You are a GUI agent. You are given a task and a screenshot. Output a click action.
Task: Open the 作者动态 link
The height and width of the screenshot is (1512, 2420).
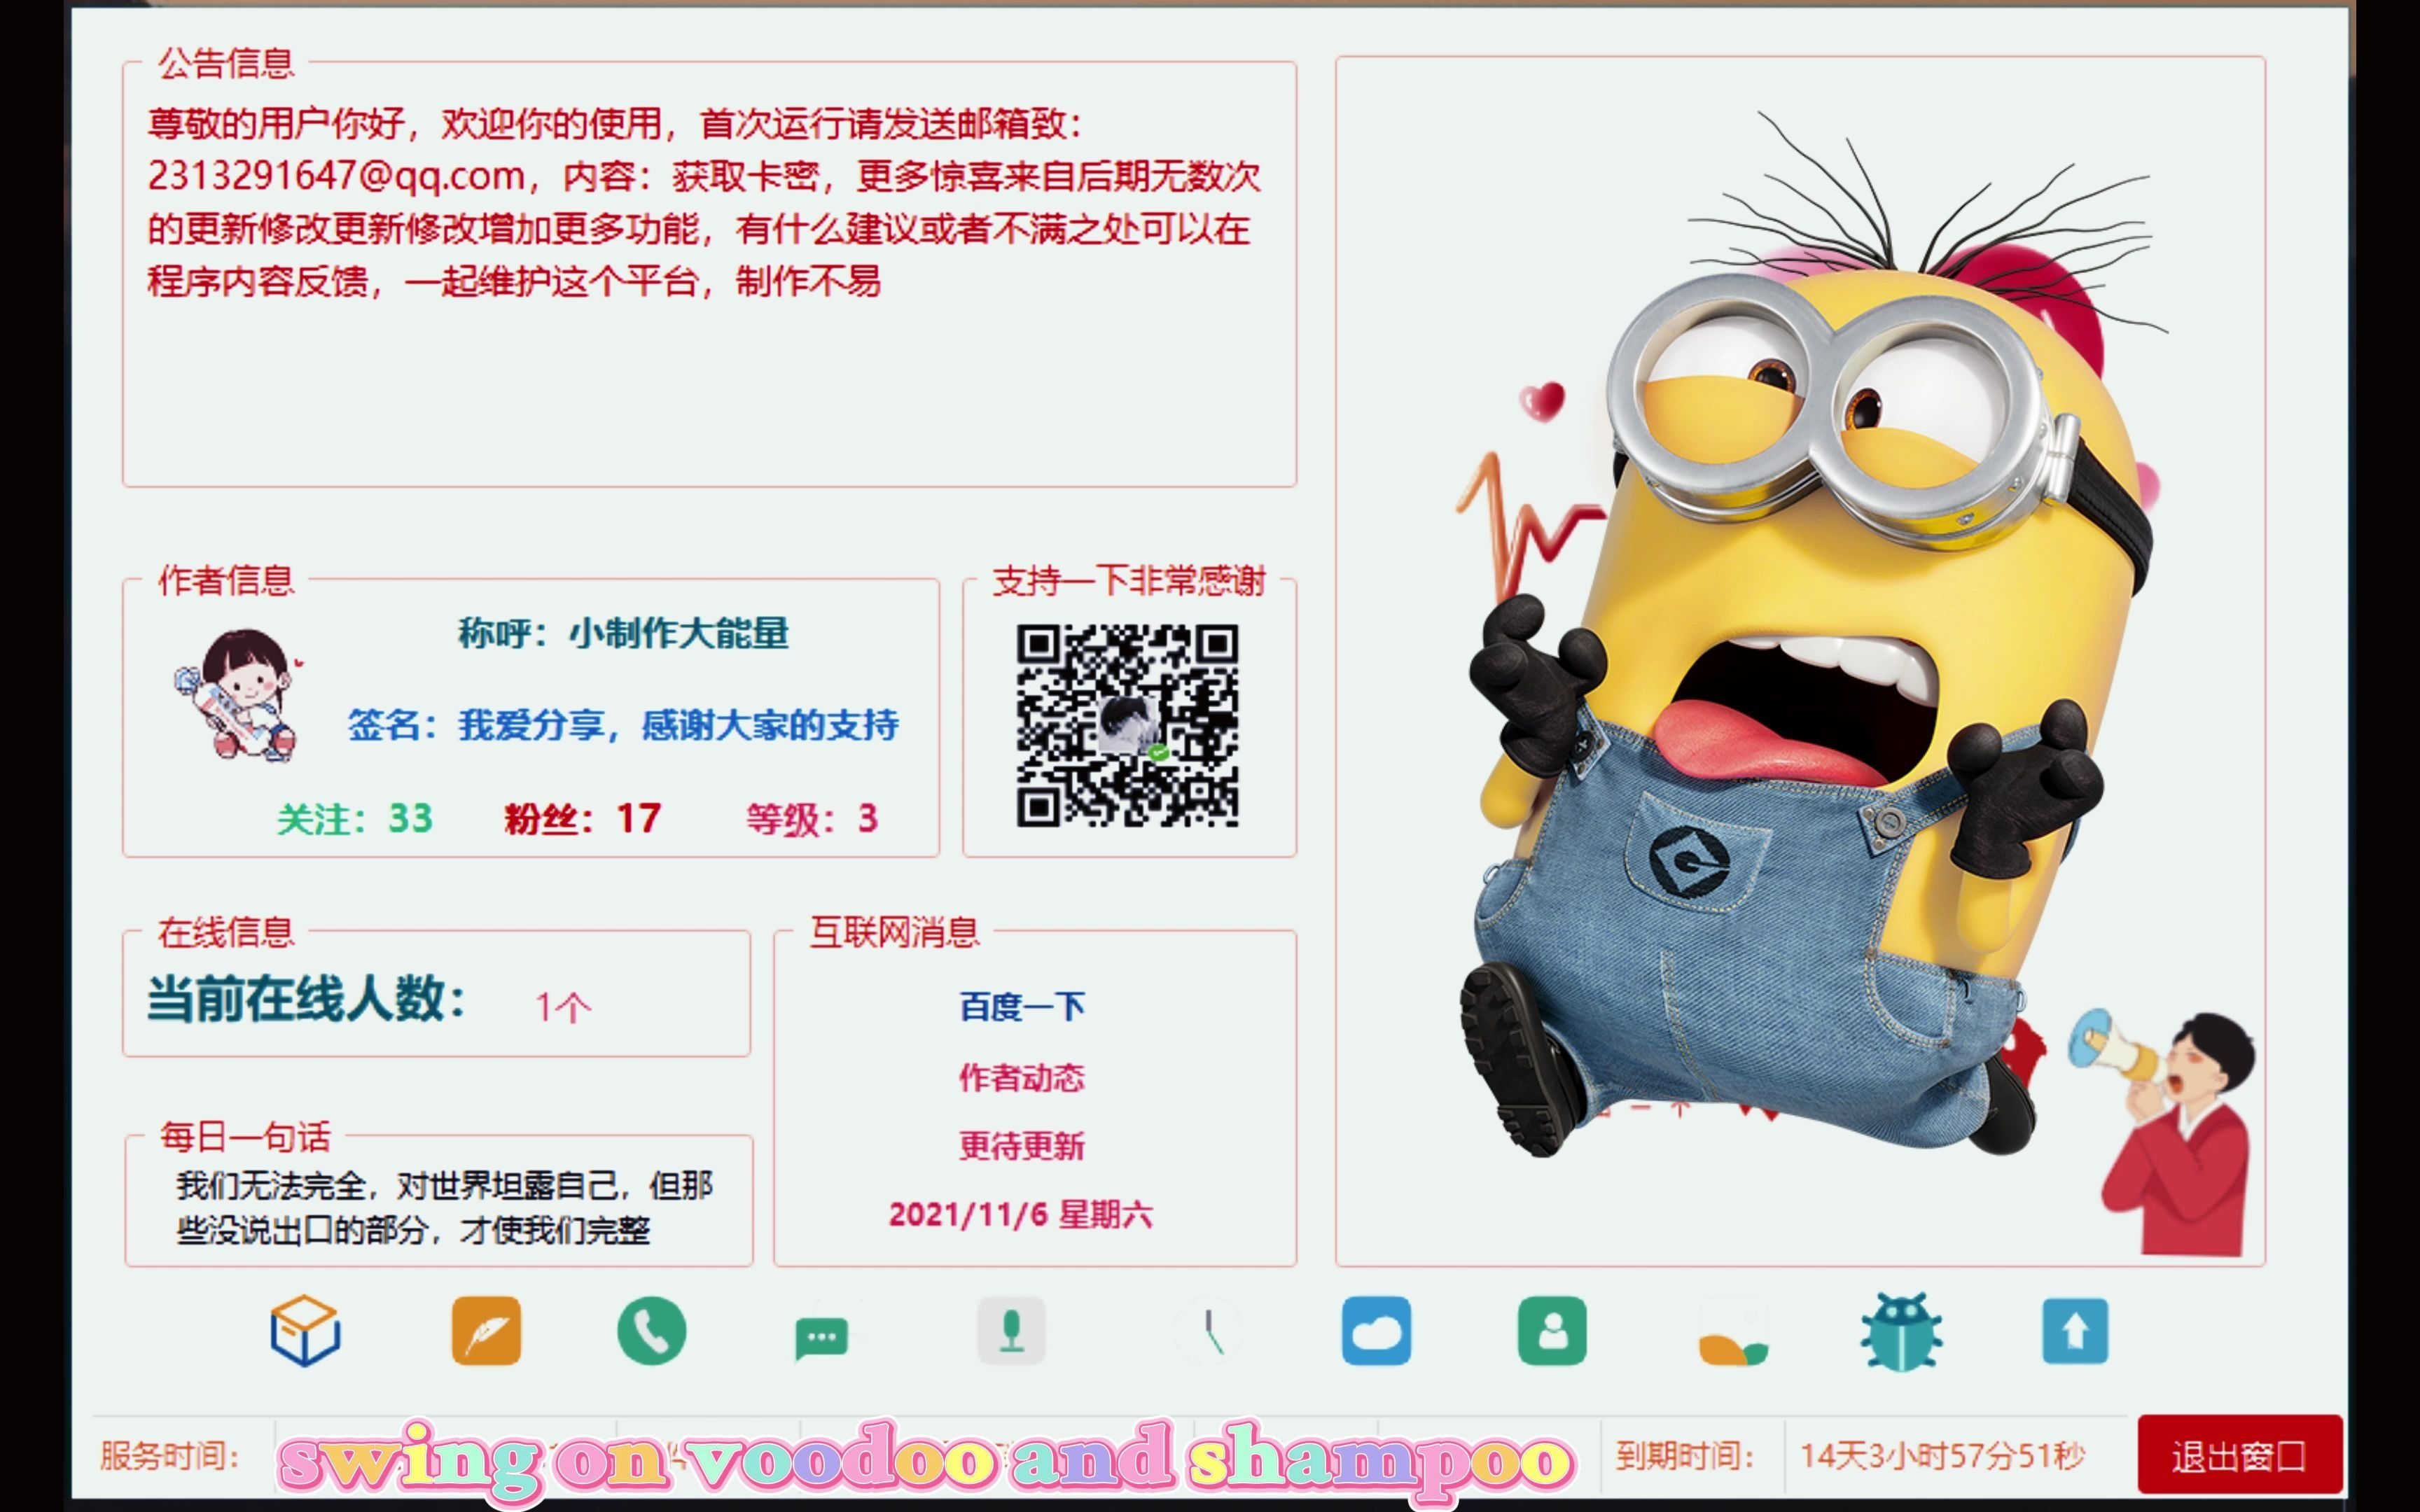(x=1022, y=1077)
